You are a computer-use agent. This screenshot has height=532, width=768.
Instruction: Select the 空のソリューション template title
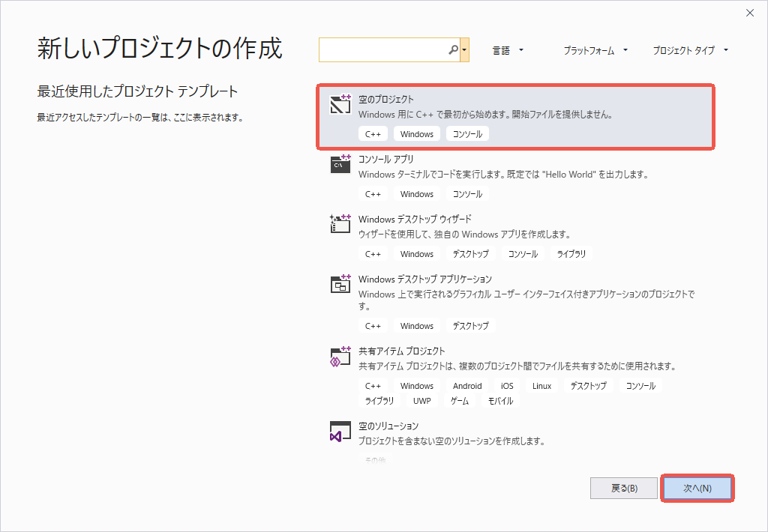coord(388,426)
